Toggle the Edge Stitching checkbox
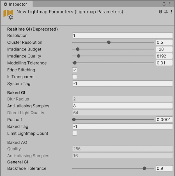 [x=75, y=70]
